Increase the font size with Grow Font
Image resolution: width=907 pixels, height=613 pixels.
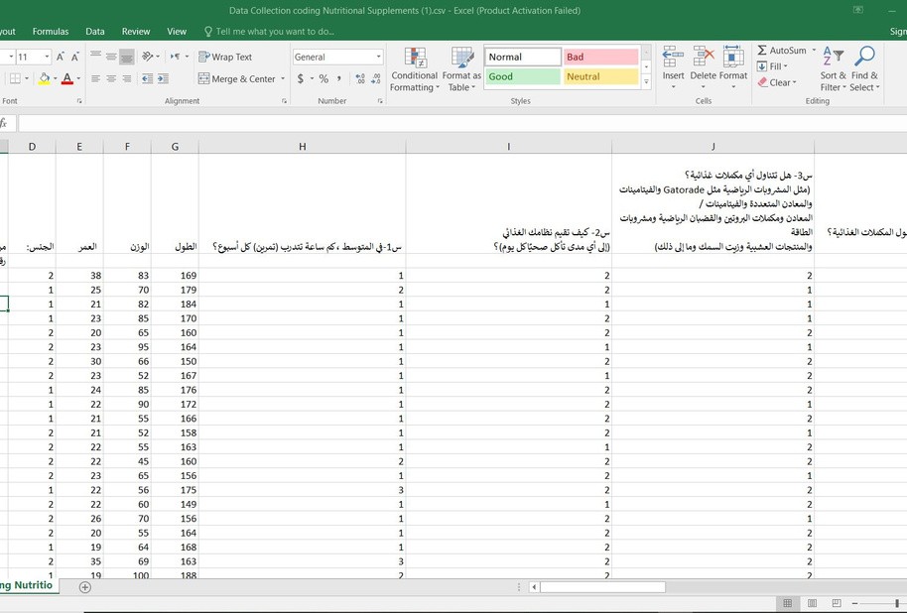pyautogui.click(x=61, y=58)
